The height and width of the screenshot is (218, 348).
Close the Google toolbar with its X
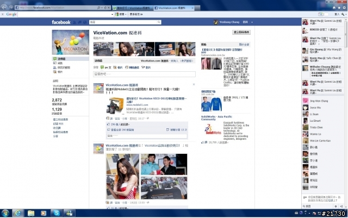pos(2,14)
